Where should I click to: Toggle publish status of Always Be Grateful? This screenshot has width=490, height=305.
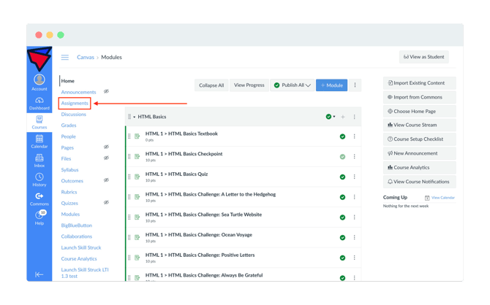342,278
